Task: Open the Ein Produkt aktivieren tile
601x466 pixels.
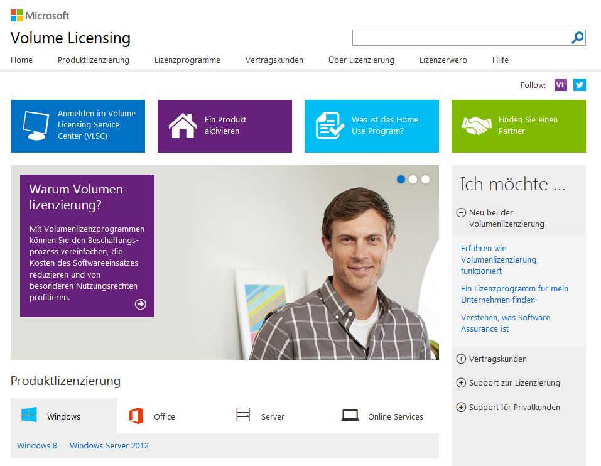Action: point(225,126)
